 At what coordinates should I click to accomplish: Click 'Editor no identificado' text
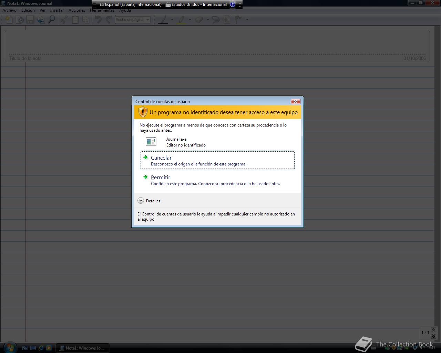[186, 145]
